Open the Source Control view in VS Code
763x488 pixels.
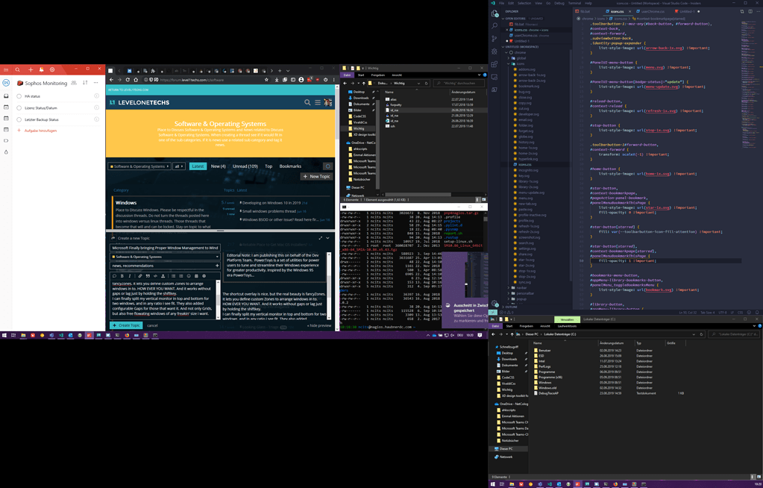coord(494,37)
